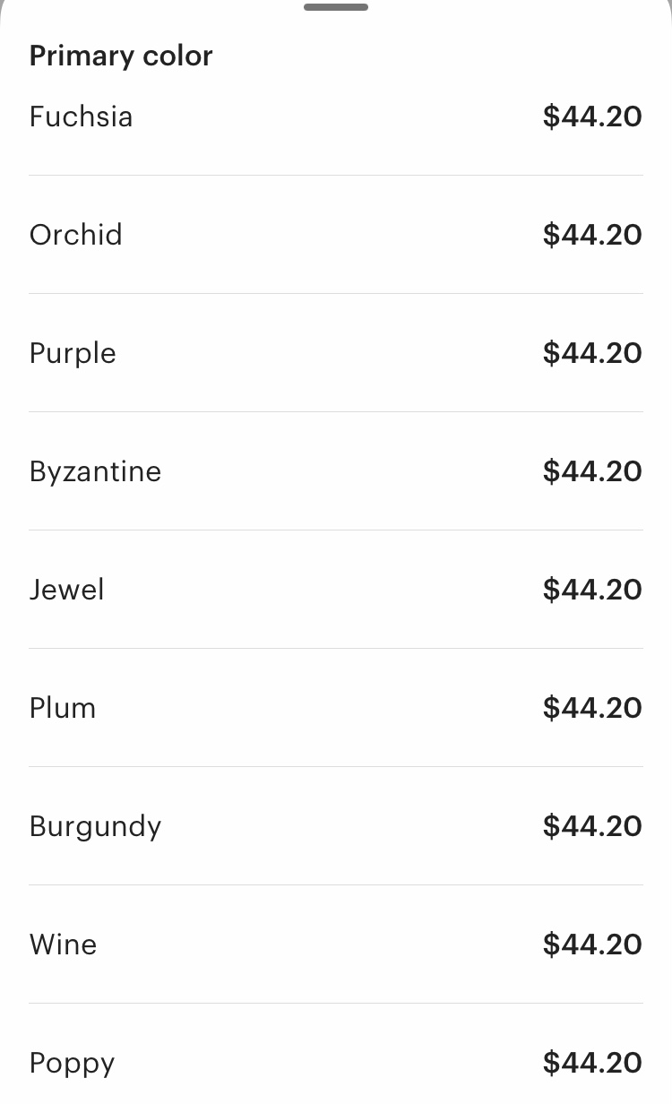Click the $44.20 price beside Orchid
The width and height of the screenshot is (672, 1104).
click(592, 235)
